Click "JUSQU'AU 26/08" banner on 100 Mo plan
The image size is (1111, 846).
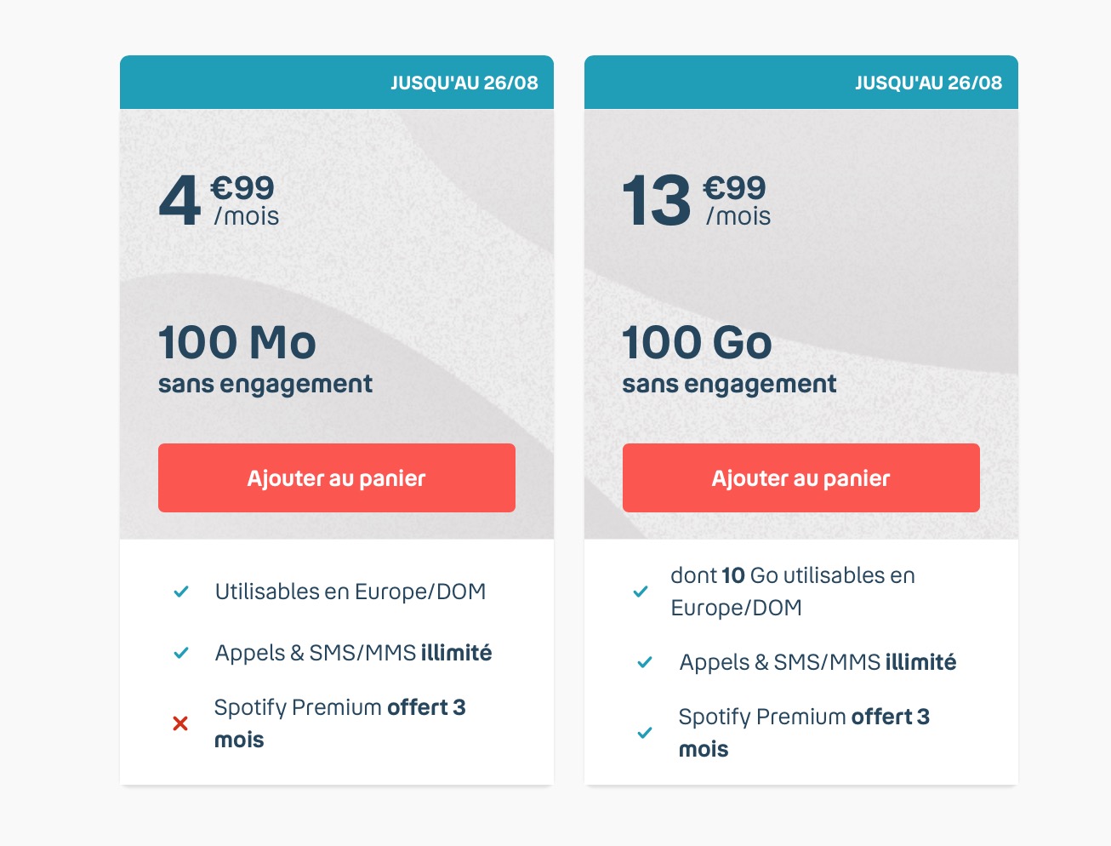(x=464, y=83)
